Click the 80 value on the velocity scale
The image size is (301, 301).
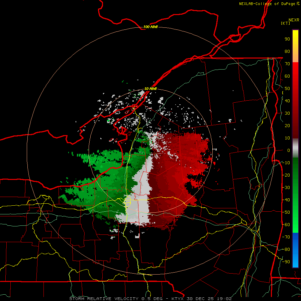pyautogui.click(x=287, y=51)
